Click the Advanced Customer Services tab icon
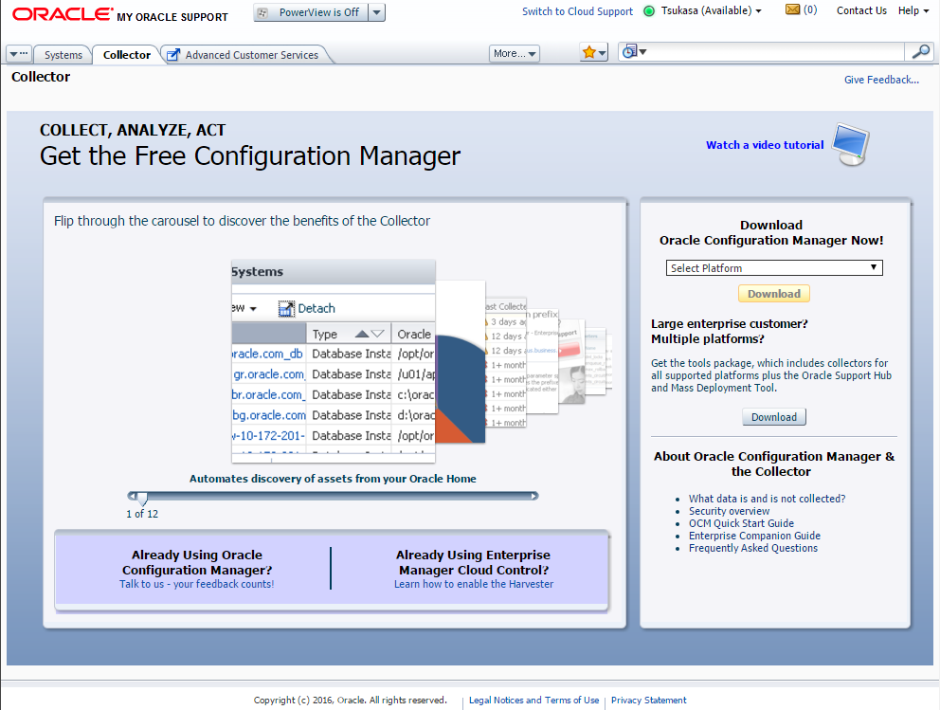The width and height of the screenshot is (940, 710). 172,54
